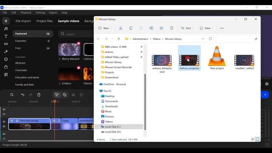
Task: Switch Explorer to details view icon
Action: (x=252, y=139)
